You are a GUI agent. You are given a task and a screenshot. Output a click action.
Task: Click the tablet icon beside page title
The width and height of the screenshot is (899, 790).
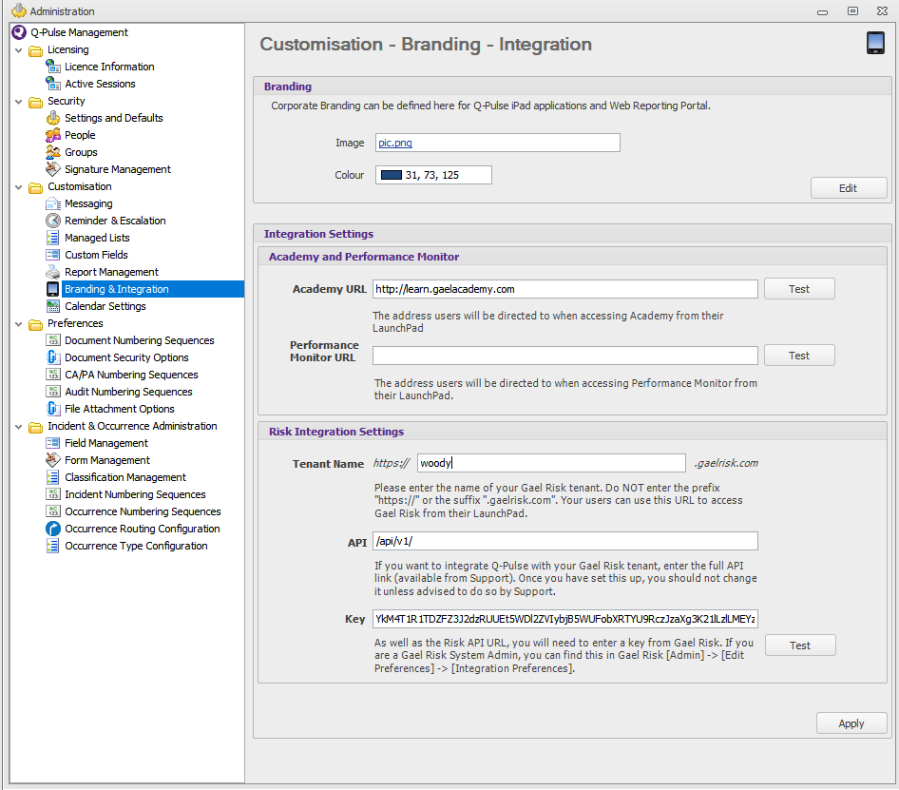pos(875,43)
